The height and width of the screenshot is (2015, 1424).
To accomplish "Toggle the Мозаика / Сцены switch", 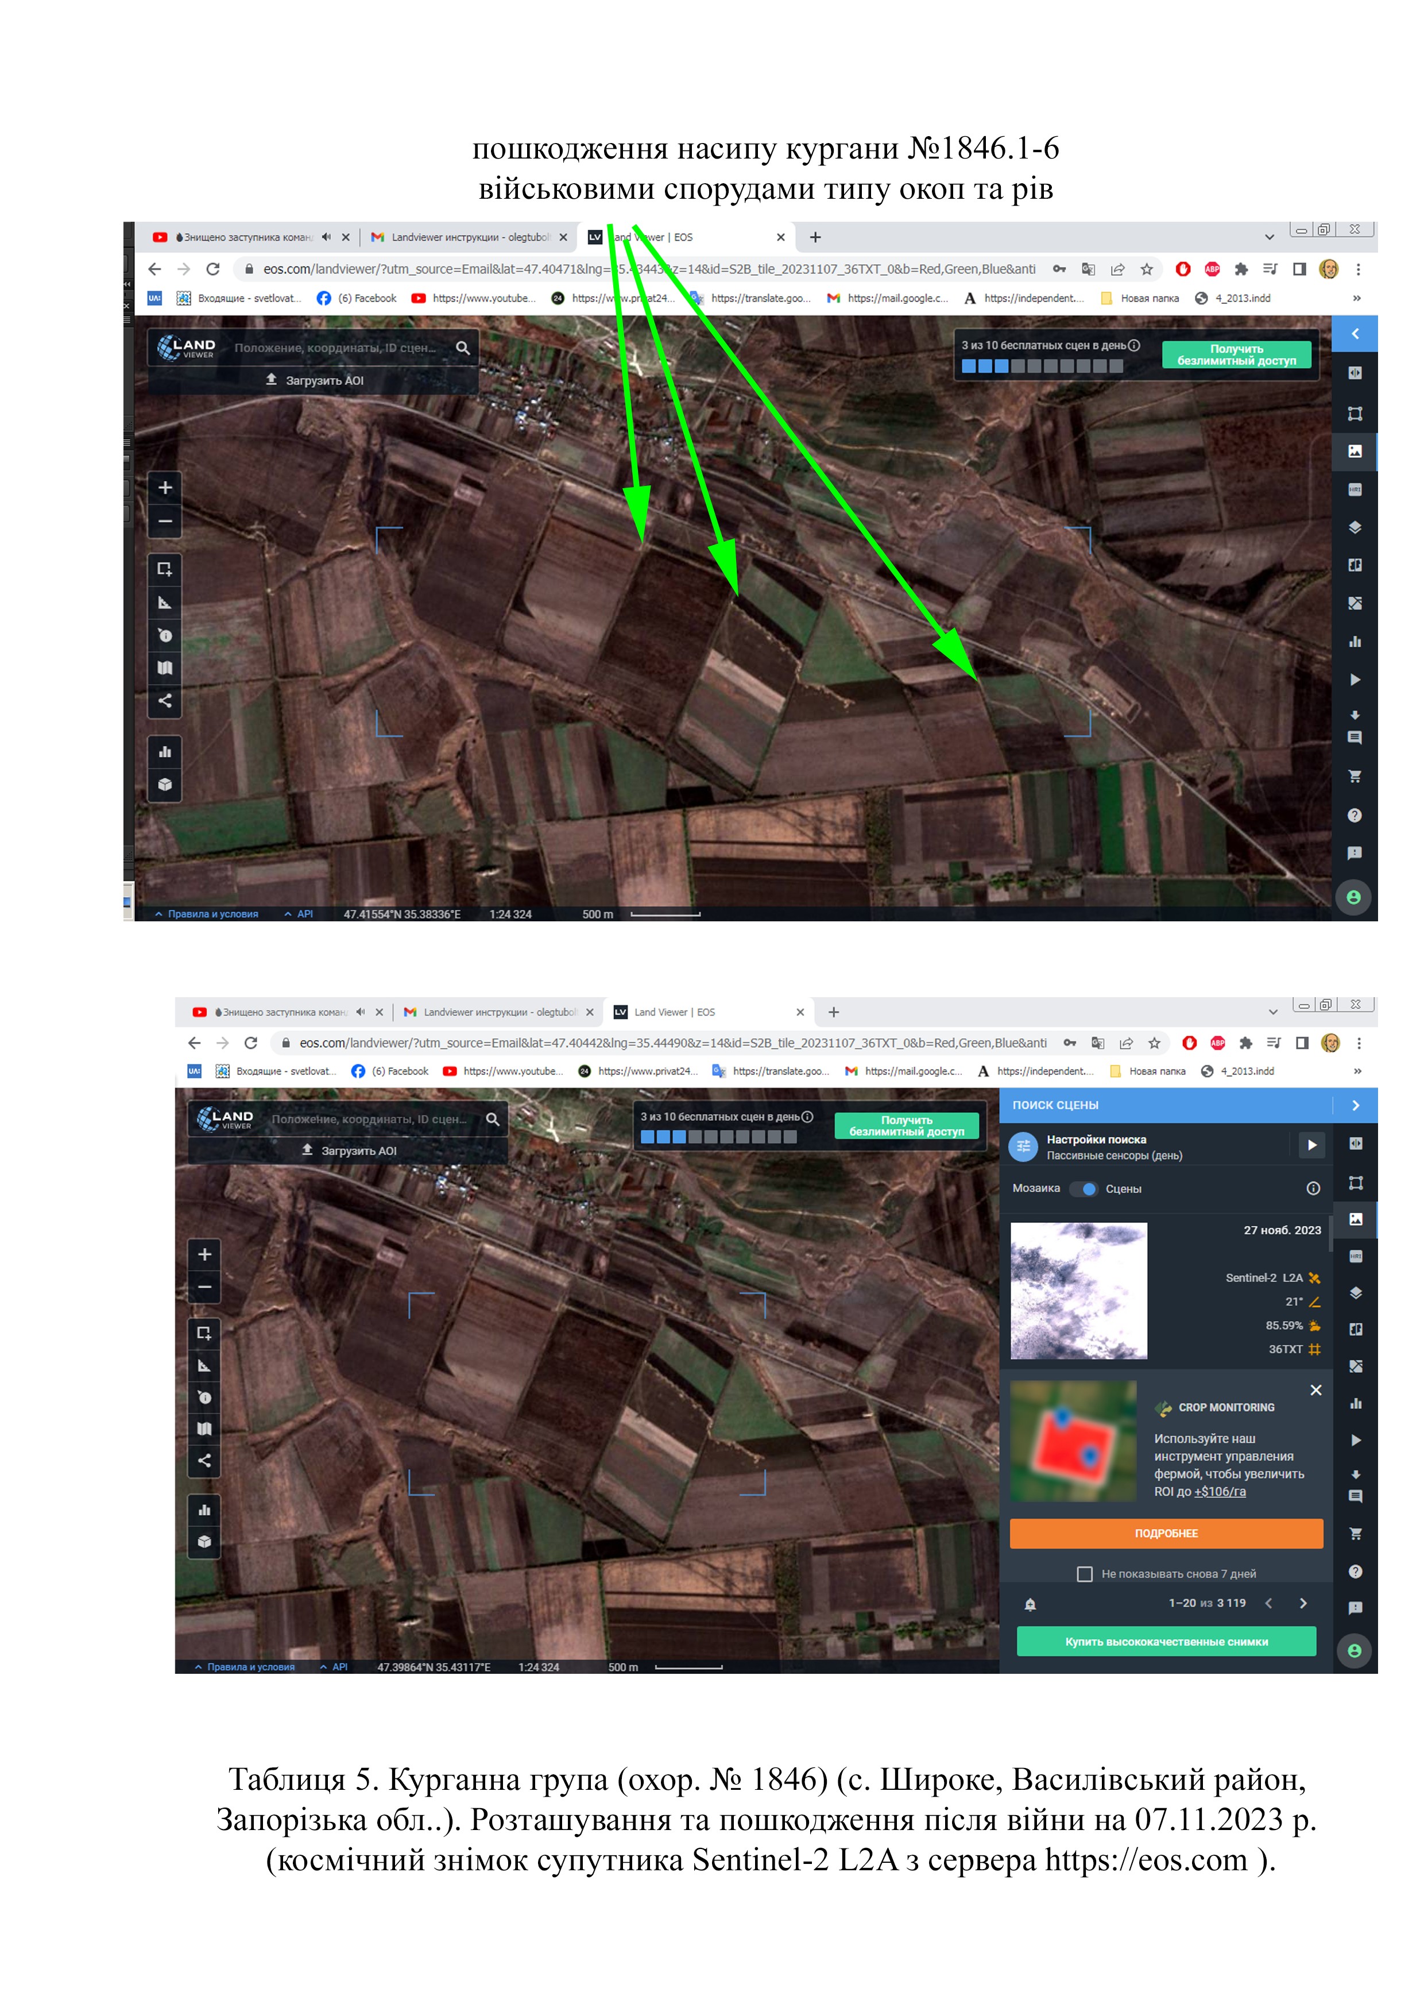I will click(x=1085, y=1189).
